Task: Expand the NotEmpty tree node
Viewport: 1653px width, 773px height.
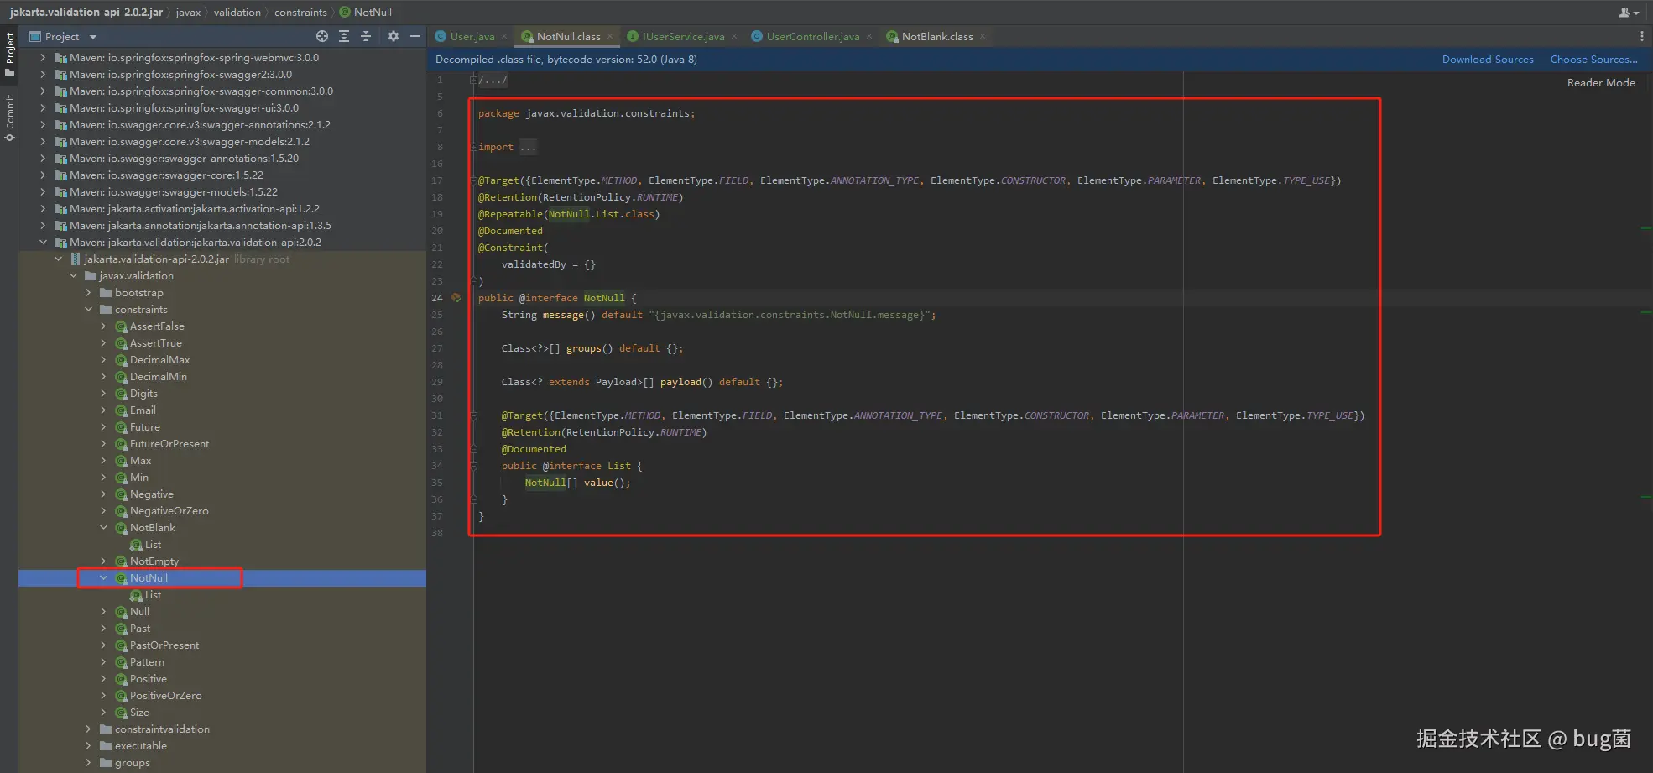Action: click(x=103, y=561)
